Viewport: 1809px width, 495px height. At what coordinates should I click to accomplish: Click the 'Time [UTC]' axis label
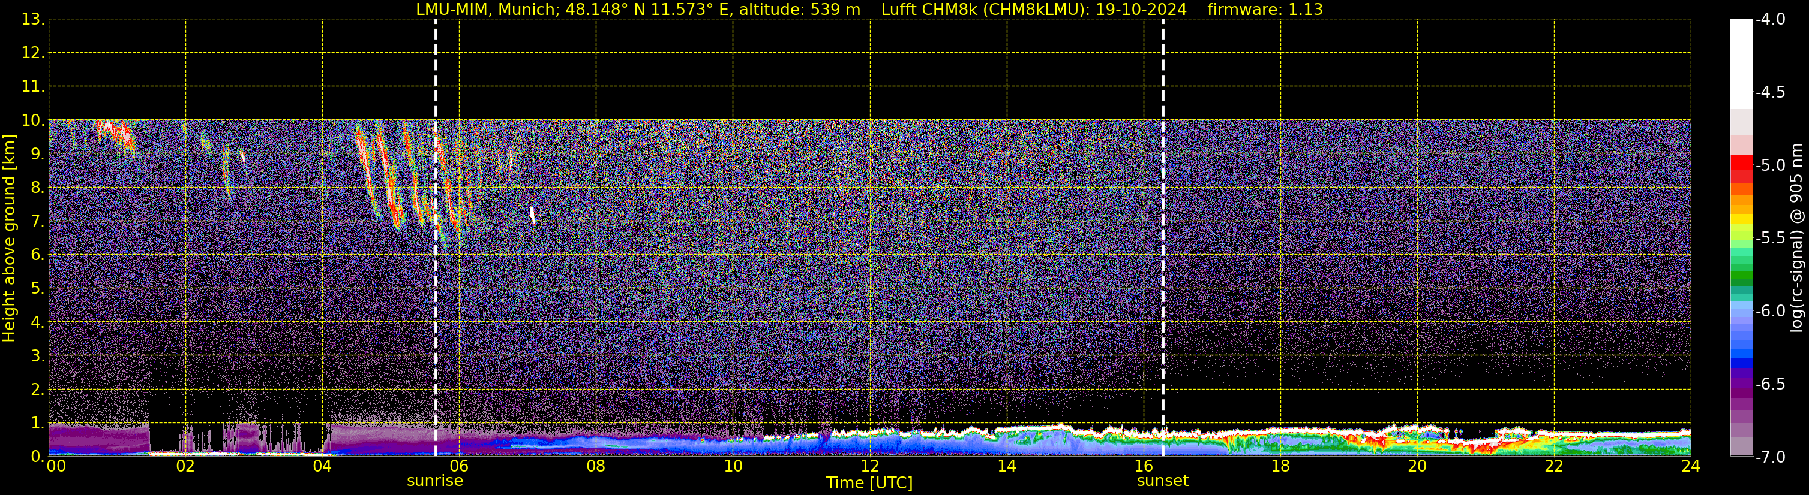tap(869, 483)
